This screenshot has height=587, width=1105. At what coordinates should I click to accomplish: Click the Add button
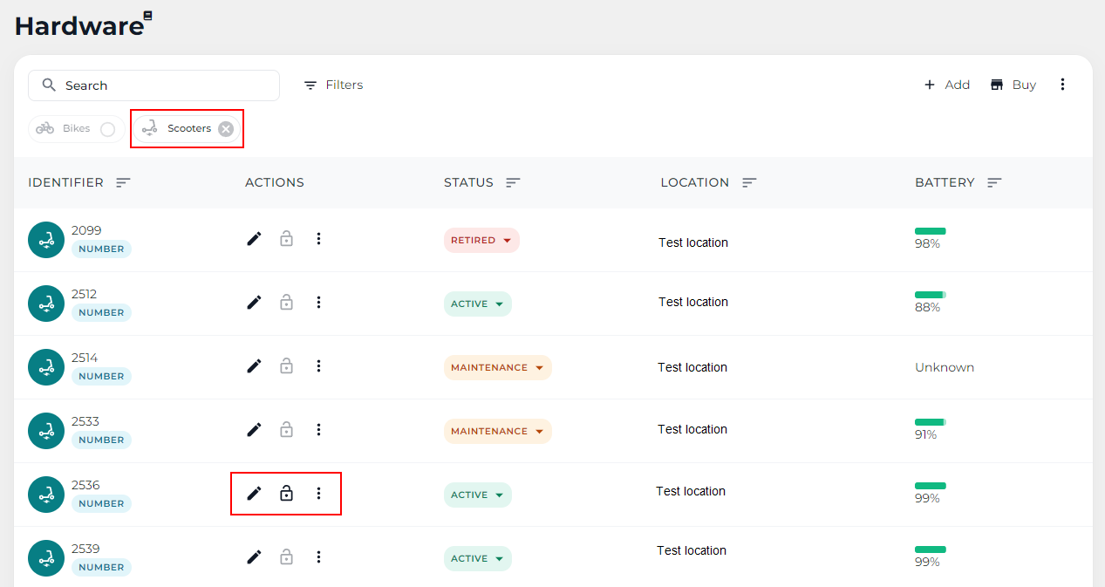947,85
